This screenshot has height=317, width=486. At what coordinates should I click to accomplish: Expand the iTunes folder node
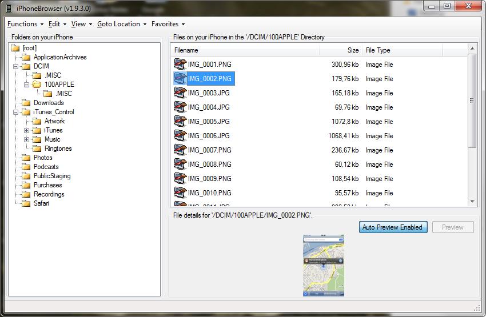27,130
